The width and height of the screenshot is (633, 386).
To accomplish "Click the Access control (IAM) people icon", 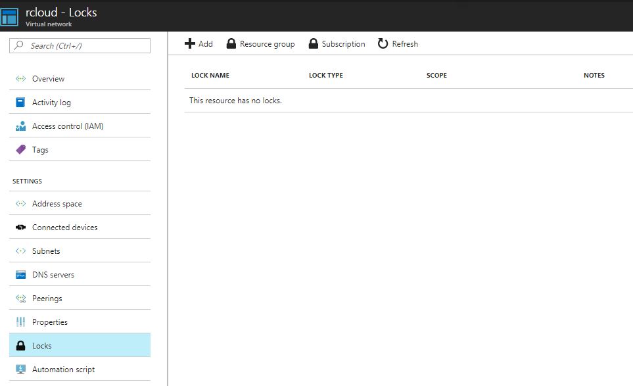I will pyautogui.click(x=20, y=126).
